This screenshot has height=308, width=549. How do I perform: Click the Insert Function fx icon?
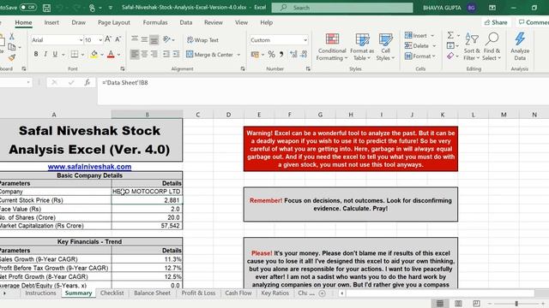87,82
